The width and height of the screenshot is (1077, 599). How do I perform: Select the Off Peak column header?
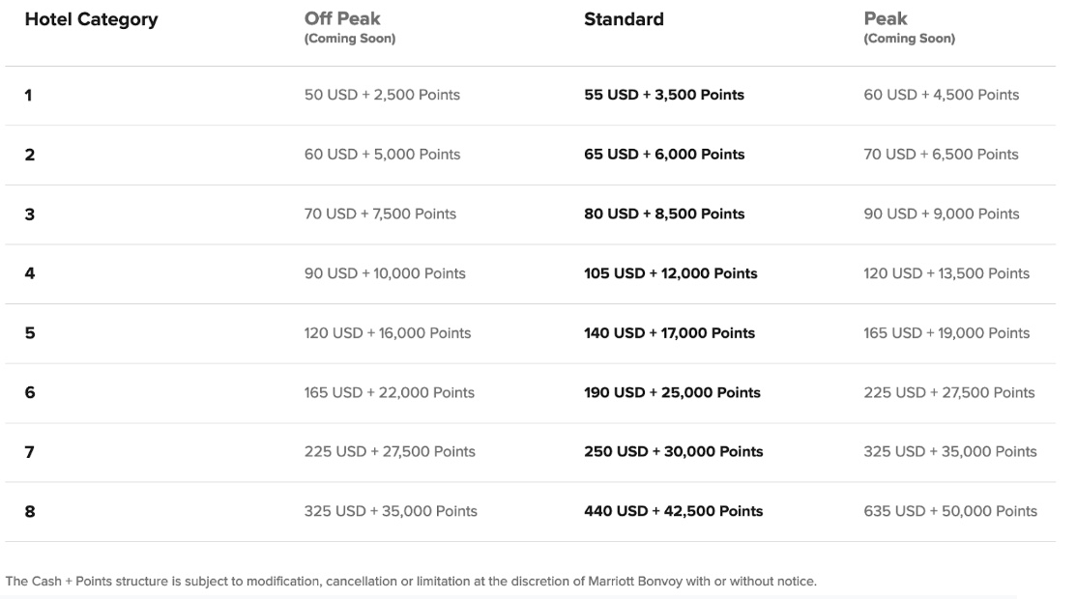[x=342, y=18]
